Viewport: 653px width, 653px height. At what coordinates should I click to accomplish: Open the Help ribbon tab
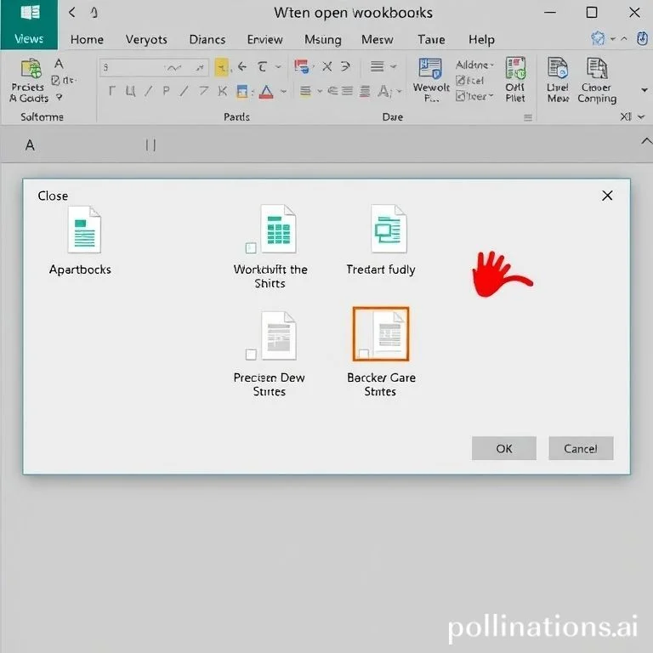click(481, 40)
